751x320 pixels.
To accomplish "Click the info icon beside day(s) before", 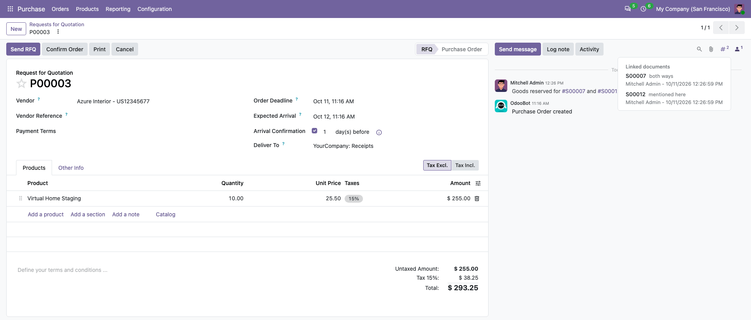I will (x=379, y=133).
